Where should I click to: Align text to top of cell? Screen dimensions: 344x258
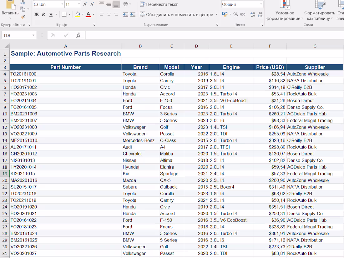[x=102, y=4]
